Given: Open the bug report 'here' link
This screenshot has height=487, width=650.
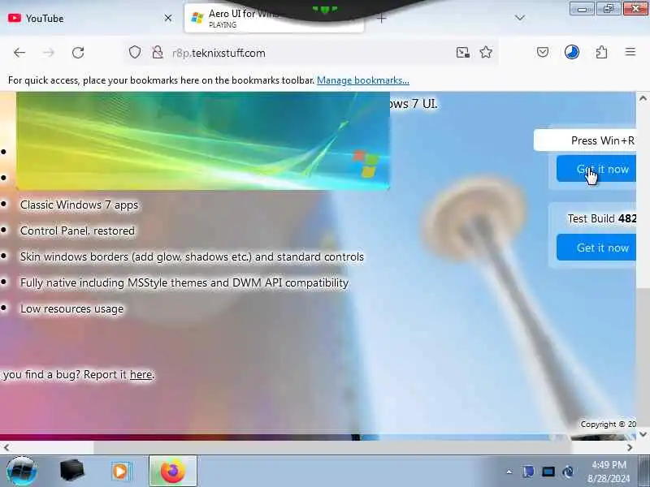Looking at the screenshot, I should pos(141,375).
